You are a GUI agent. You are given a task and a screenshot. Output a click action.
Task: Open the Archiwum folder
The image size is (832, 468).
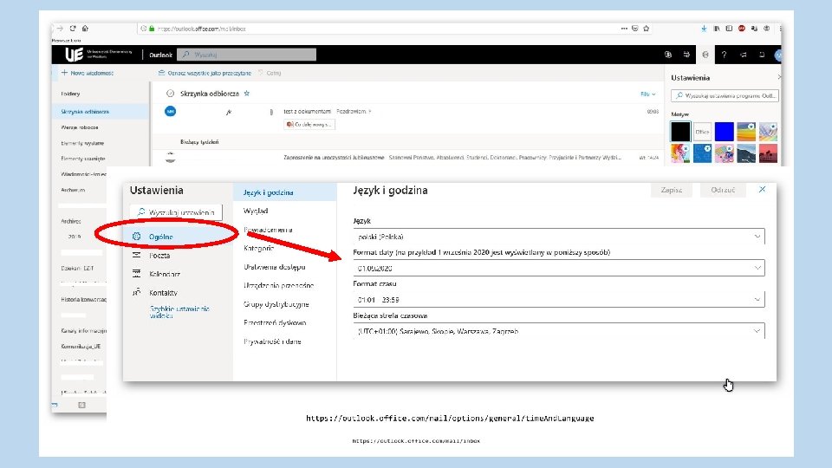(73, 190)
